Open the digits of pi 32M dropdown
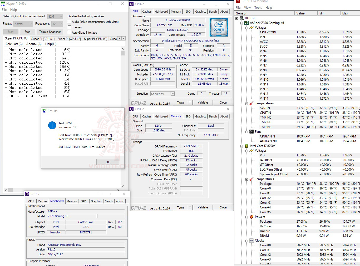The height and width of the screenshot is (266, 360). 55,16
